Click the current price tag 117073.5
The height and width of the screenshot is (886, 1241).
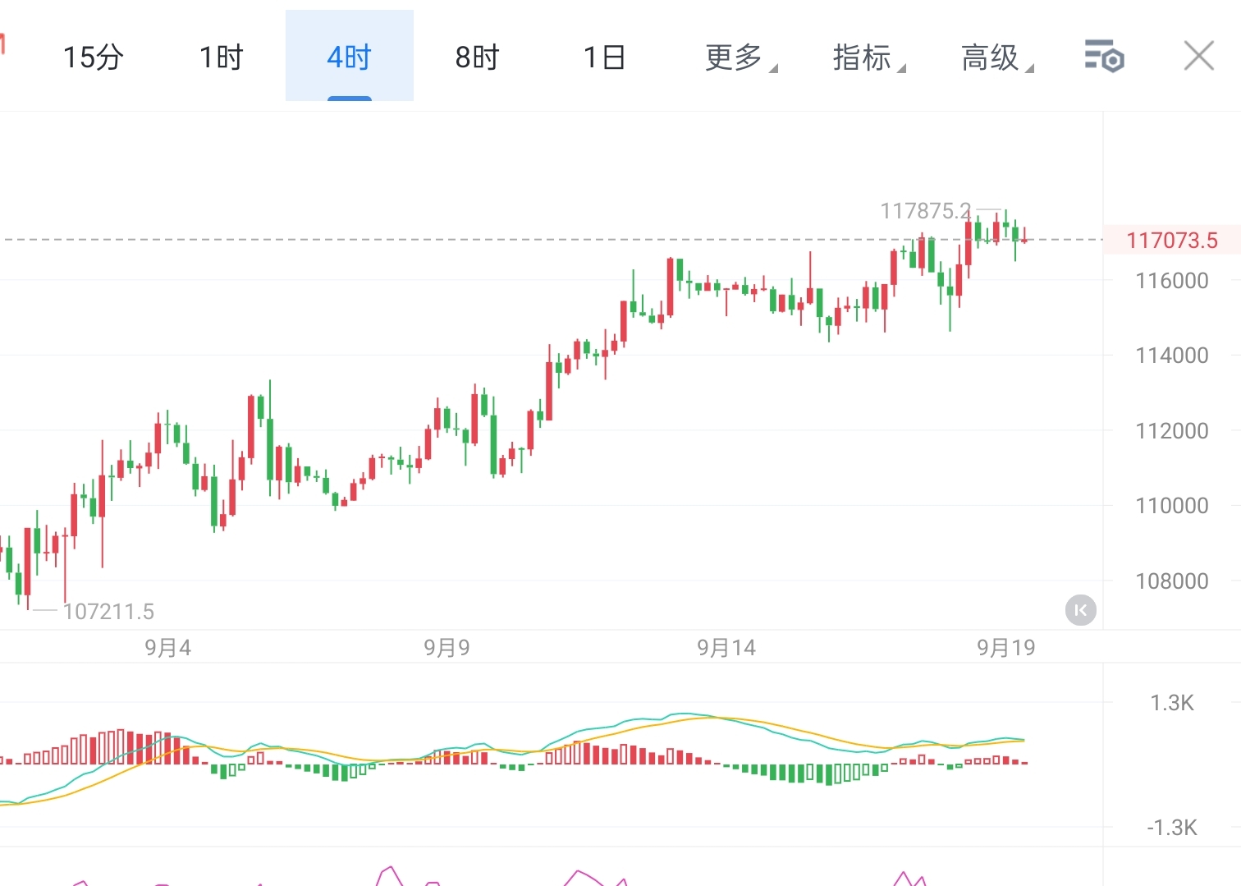coord(1171,240)
